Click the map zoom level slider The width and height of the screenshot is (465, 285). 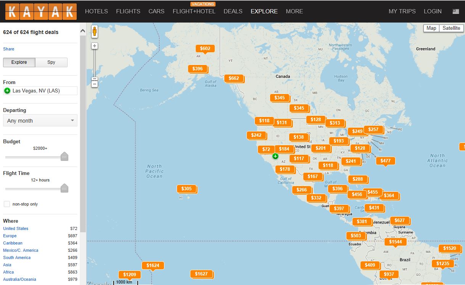coord(95,79)
